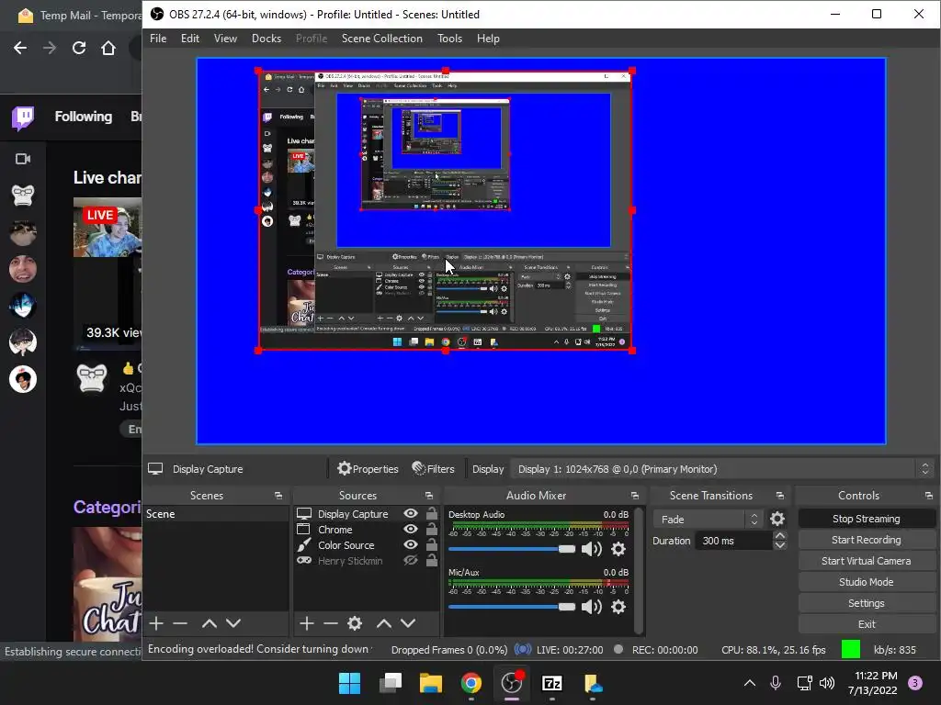The image size is (941, 705).
Task: Open Mic/Aux settings gear
Action: [x=618, y=607]
